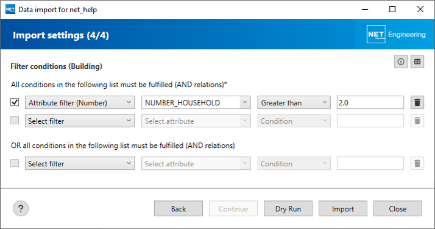Close window with title bar X
The width and height of the screenshot is (435, 229).
click(420, 9)
